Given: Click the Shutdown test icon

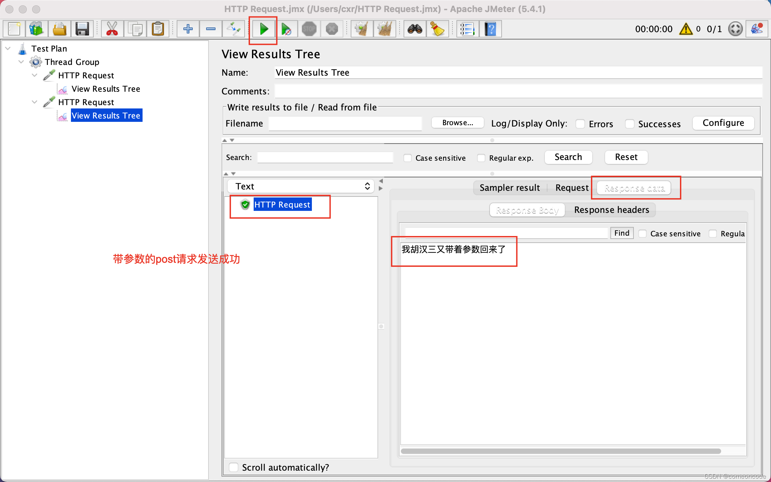Looking at the screenshot, I should click(x=332, y=29).
